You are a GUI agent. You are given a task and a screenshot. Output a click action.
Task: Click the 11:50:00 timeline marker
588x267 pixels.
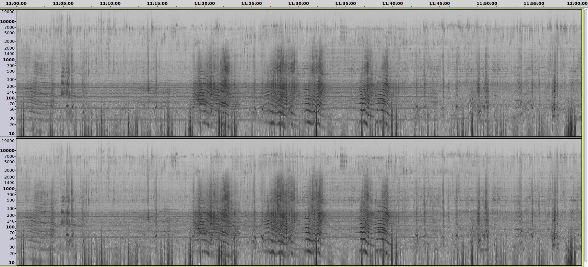[x=487, y=4]
